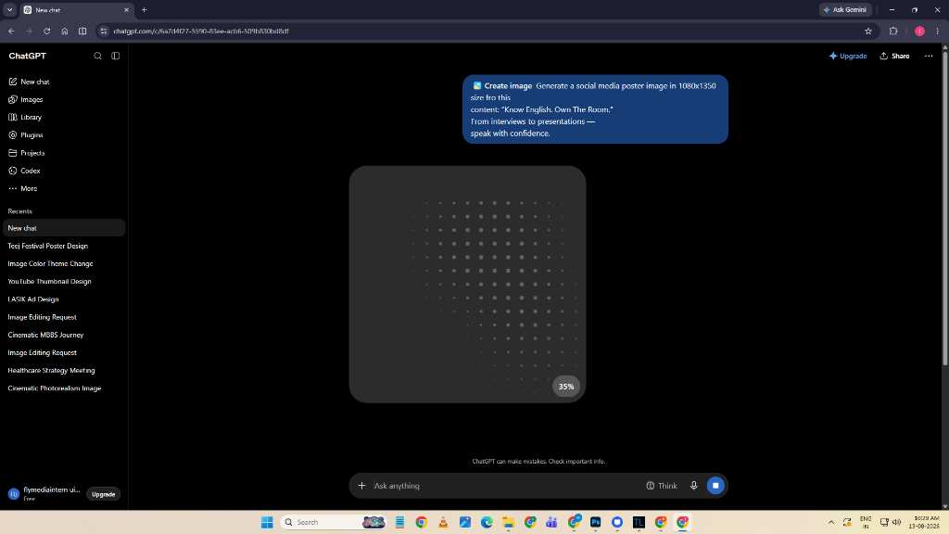This screenshot has height=534, width=949.
Task: Toggle the sidebar collapse icon
Action: point(116,56)
